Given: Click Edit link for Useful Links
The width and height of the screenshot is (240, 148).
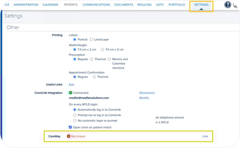Looking at the screenshot, I should click(x=72, y=84).
